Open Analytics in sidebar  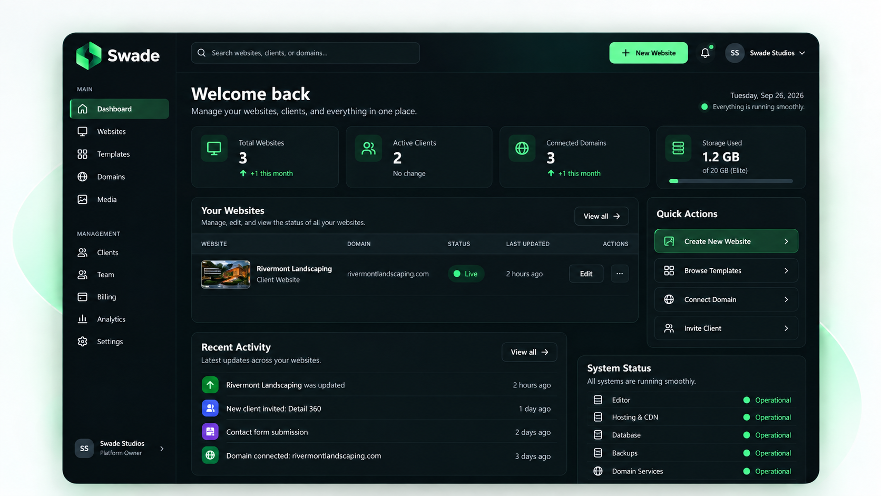tap(120, 319)
